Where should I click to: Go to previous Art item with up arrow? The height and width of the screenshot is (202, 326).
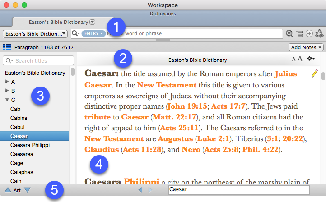coord(8,190)
